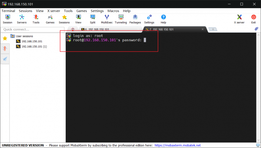Select saved session 192.168.150.101 (1)

(31, 47)
